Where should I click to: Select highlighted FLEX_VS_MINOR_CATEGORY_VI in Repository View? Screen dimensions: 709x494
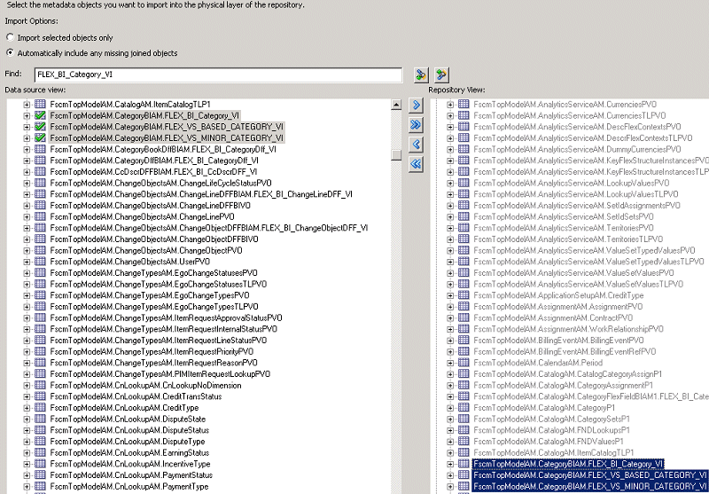click(x=590, y=486)
